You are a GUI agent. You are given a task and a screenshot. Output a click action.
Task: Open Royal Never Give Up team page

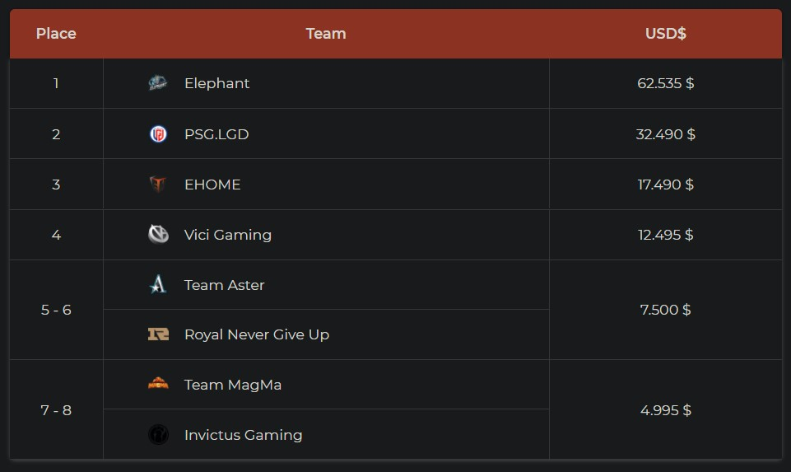click(x=257, y=334)
